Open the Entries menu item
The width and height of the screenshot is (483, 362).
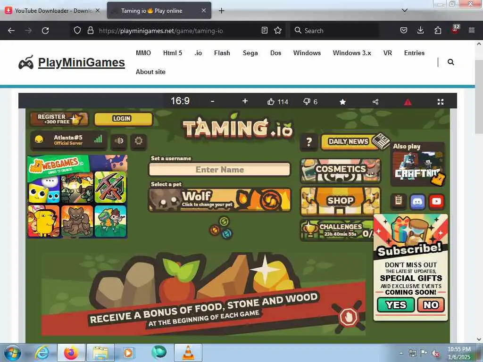click(414, 53)
